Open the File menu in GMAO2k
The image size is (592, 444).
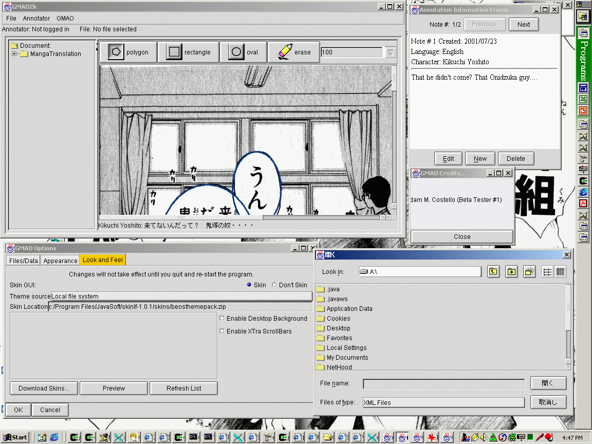tap(11, 18)
